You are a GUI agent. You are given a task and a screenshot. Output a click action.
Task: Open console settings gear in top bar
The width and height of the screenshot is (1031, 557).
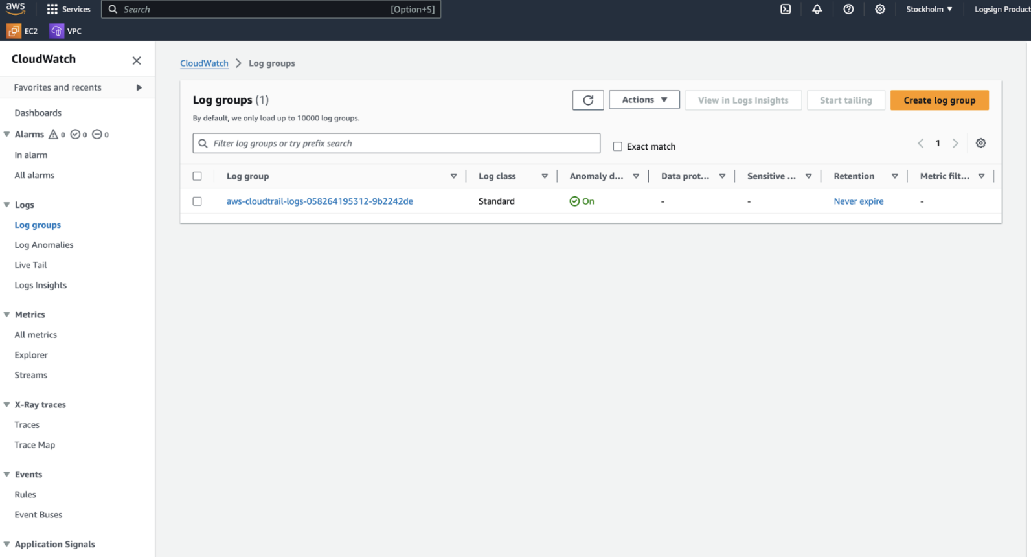tap(880, 9)
